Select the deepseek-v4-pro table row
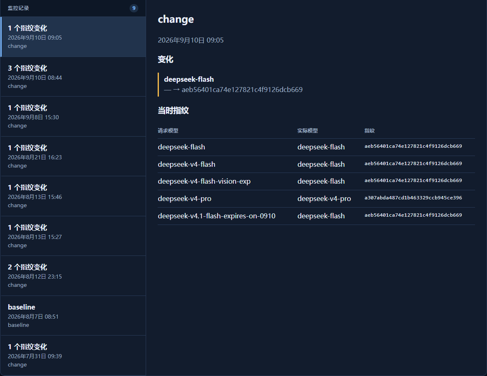 pos(316,199)
